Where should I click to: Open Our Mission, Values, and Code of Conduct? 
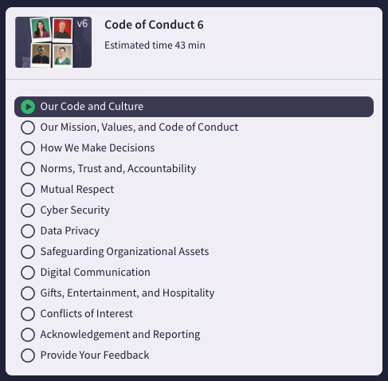139,128
